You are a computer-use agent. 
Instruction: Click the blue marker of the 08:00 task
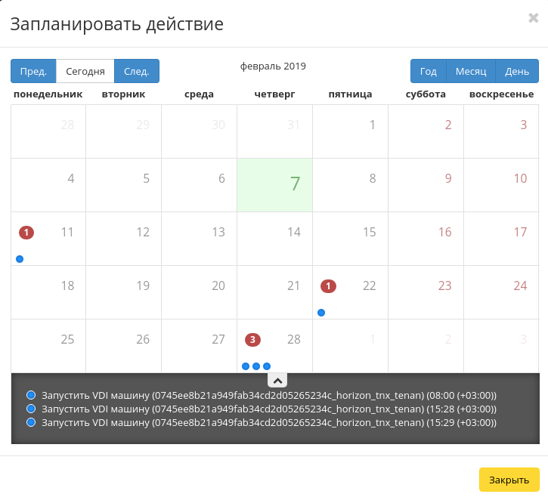pos(31,395)
